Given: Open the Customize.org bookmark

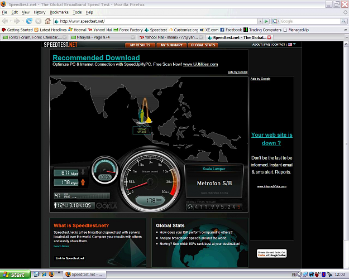Looking at the screenshot, I should coord(183,30).
